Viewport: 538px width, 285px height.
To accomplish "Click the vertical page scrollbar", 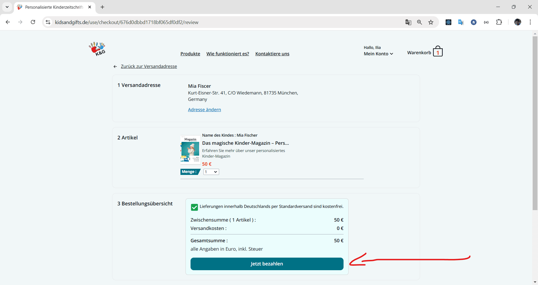I will coord(535,123).
